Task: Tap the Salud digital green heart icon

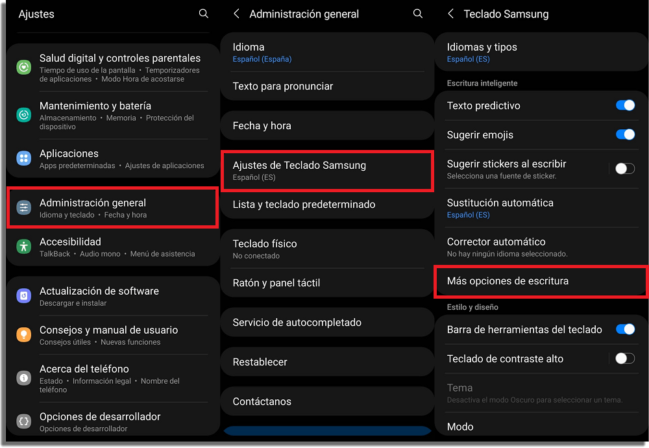Action: [x=23, y=67]
